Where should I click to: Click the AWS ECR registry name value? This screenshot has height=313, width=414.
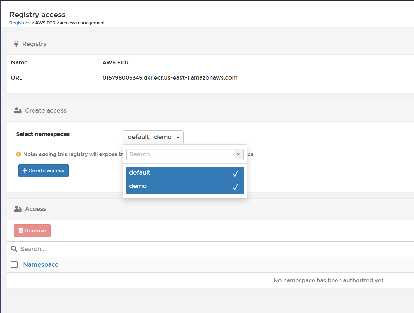pos(116,62)
